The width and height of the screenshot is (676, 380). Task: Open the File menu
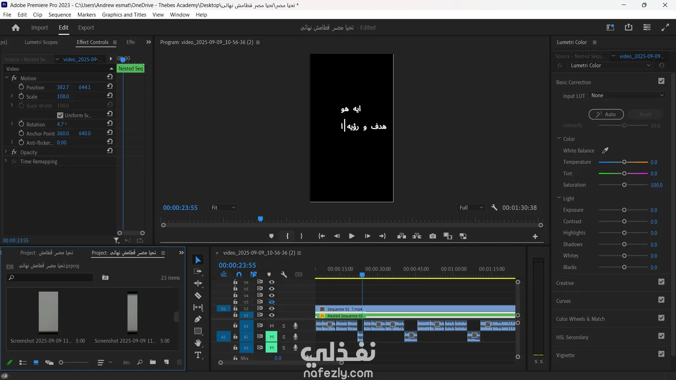[7, 15]
